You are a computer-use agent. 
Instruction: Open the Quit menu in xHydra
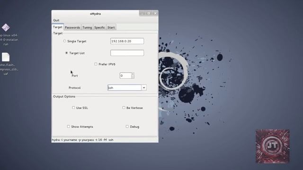(x=56, y=20)
